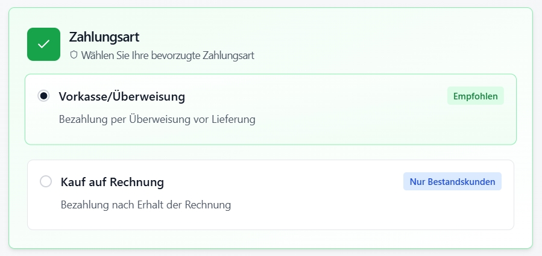This screenshot has width=542, height=256.
Task: Select the Kauf auf Rechnung radio button
Action: click(x=46, y=181)
